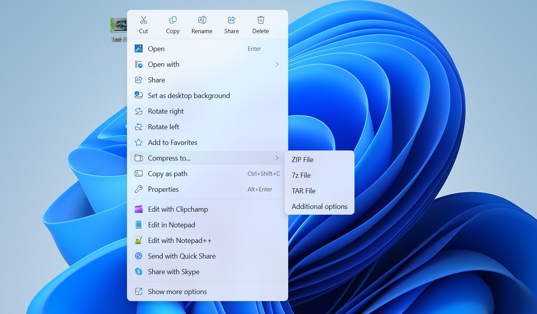Open Additional options in the compress submenu
The width and height of the screenshot is (537, 314).
coord(319,206)
